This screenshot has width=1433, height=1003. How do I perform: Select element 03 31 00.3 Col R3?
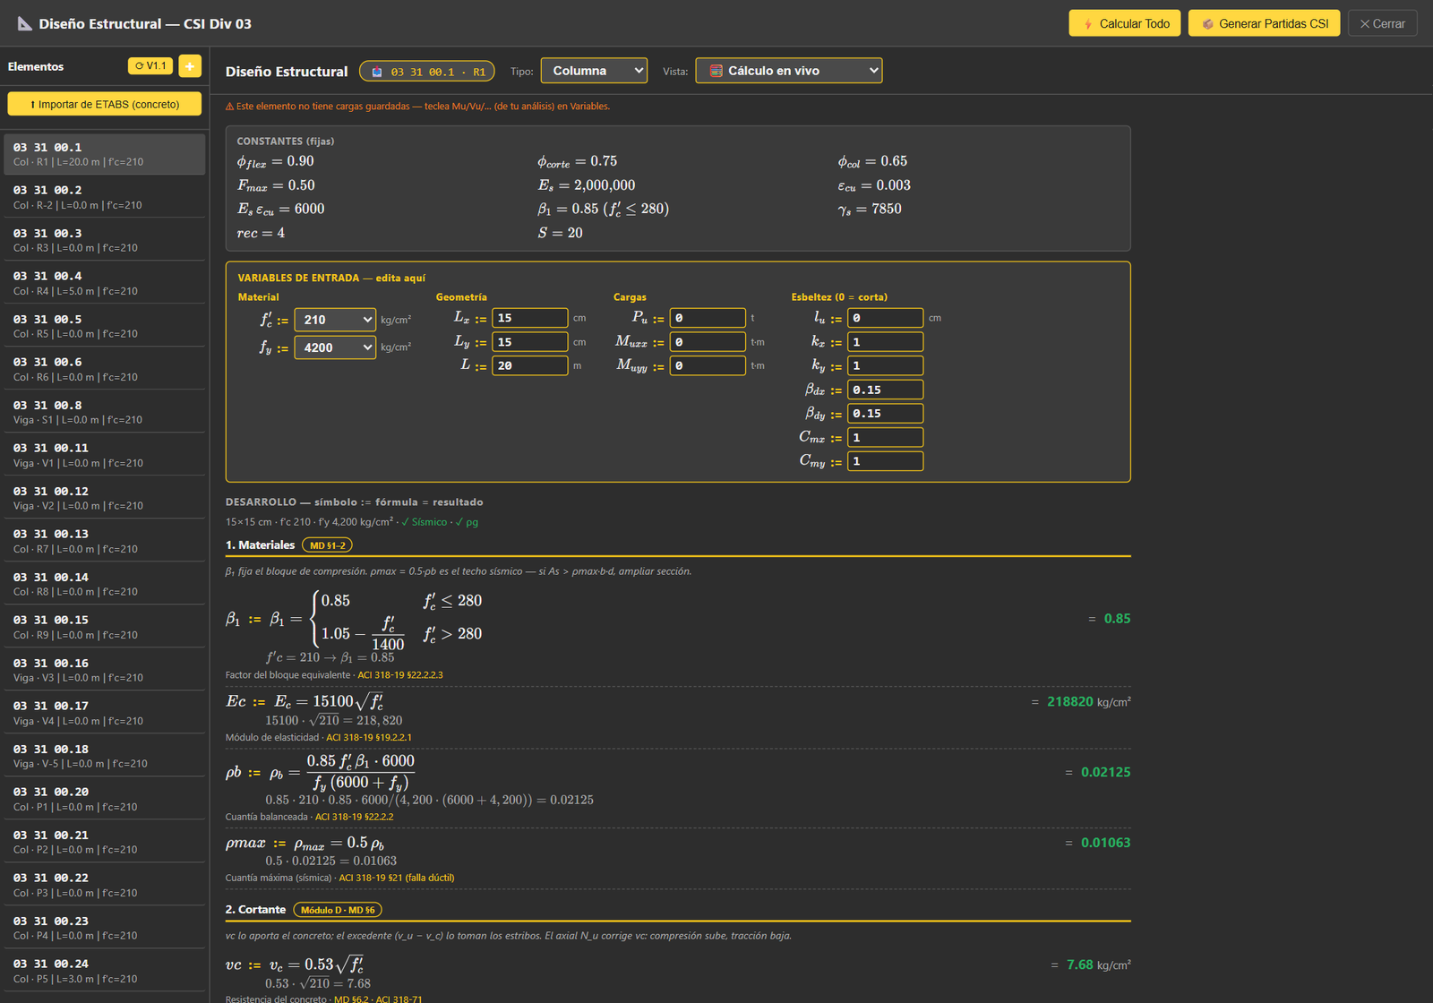(x=105, y=240)
